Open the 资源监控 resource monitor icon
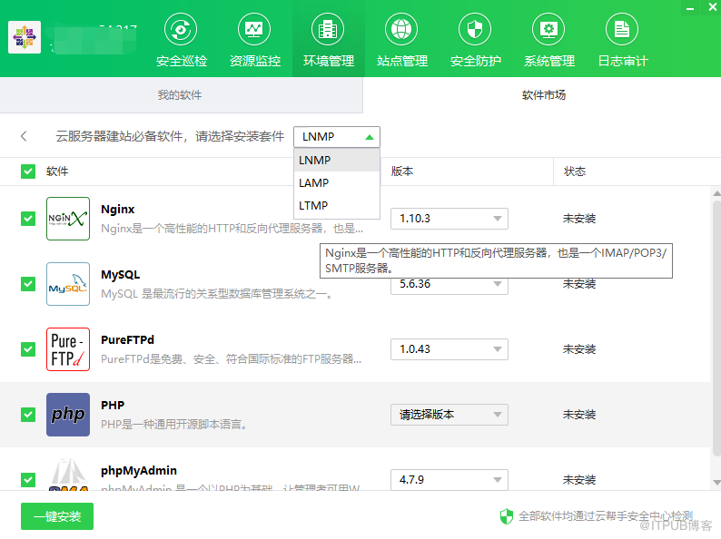The image size is (721, 539). coord(254,30)
